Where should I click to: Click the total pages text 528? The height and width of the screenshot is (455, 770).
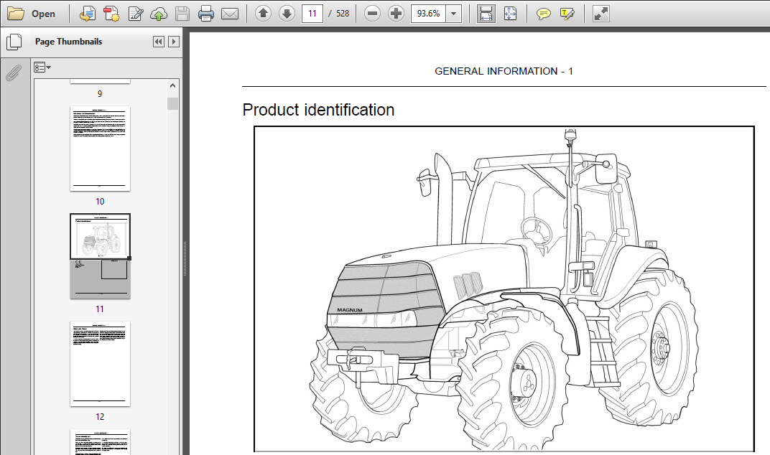(x=343, y=14)
